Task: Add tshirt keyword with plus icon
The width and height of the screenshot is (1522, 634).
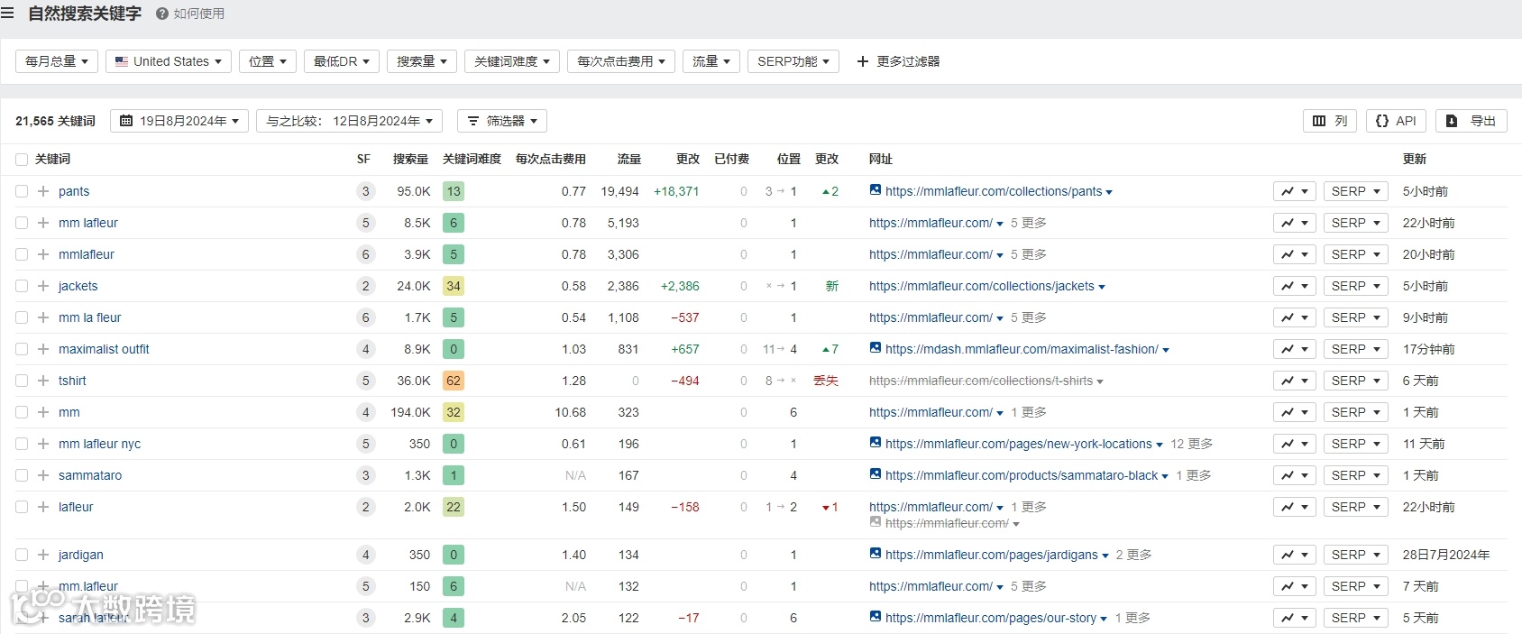Action: 43,381
